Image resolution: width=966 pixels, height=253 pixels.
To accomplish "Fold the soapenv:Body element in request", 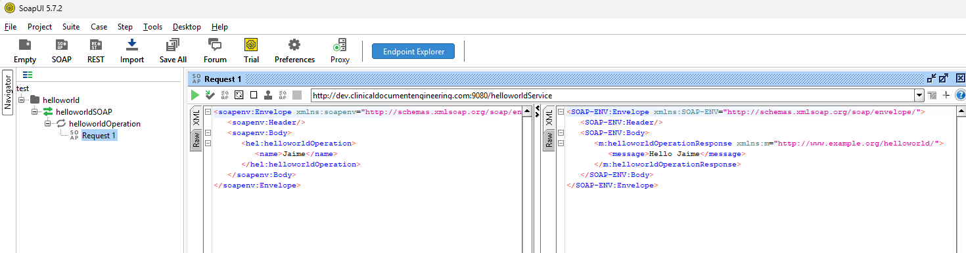I will click(208, 133).
